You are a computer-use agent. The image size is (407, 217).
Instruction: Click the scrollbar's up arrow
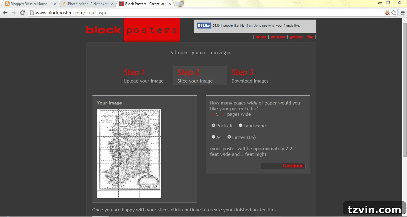(x=405, y=20)
